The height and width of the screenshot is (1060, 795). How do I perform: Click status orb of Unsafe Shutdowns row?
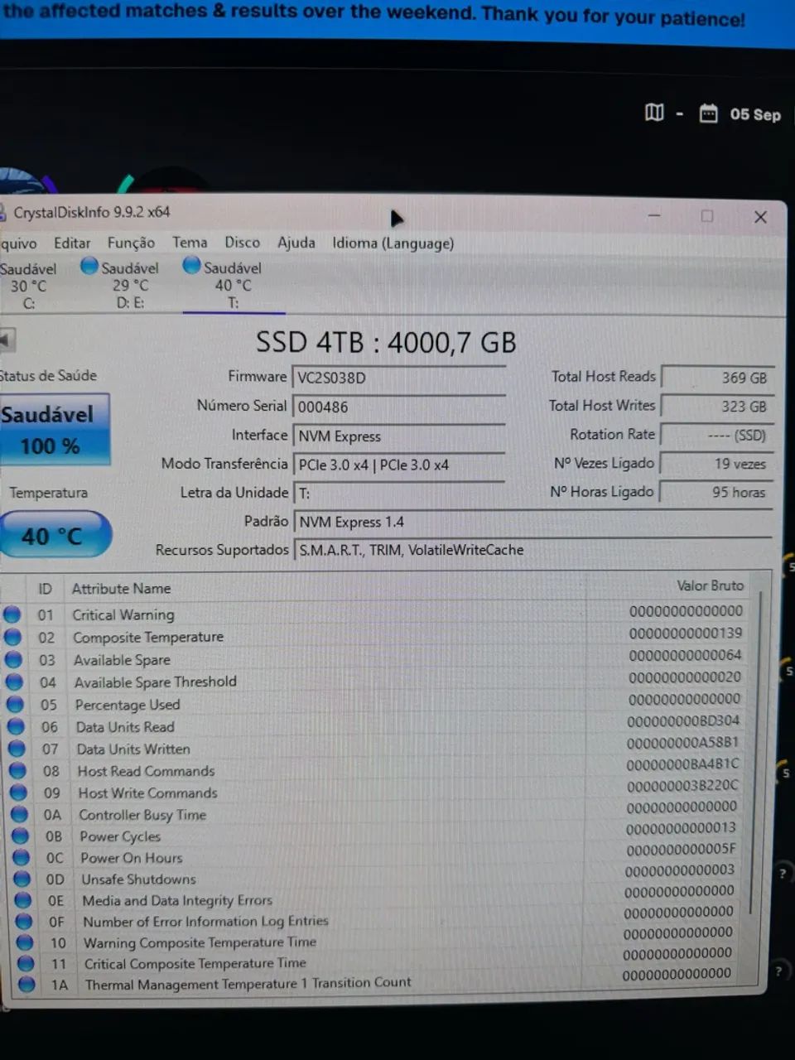tap(22, 879)
